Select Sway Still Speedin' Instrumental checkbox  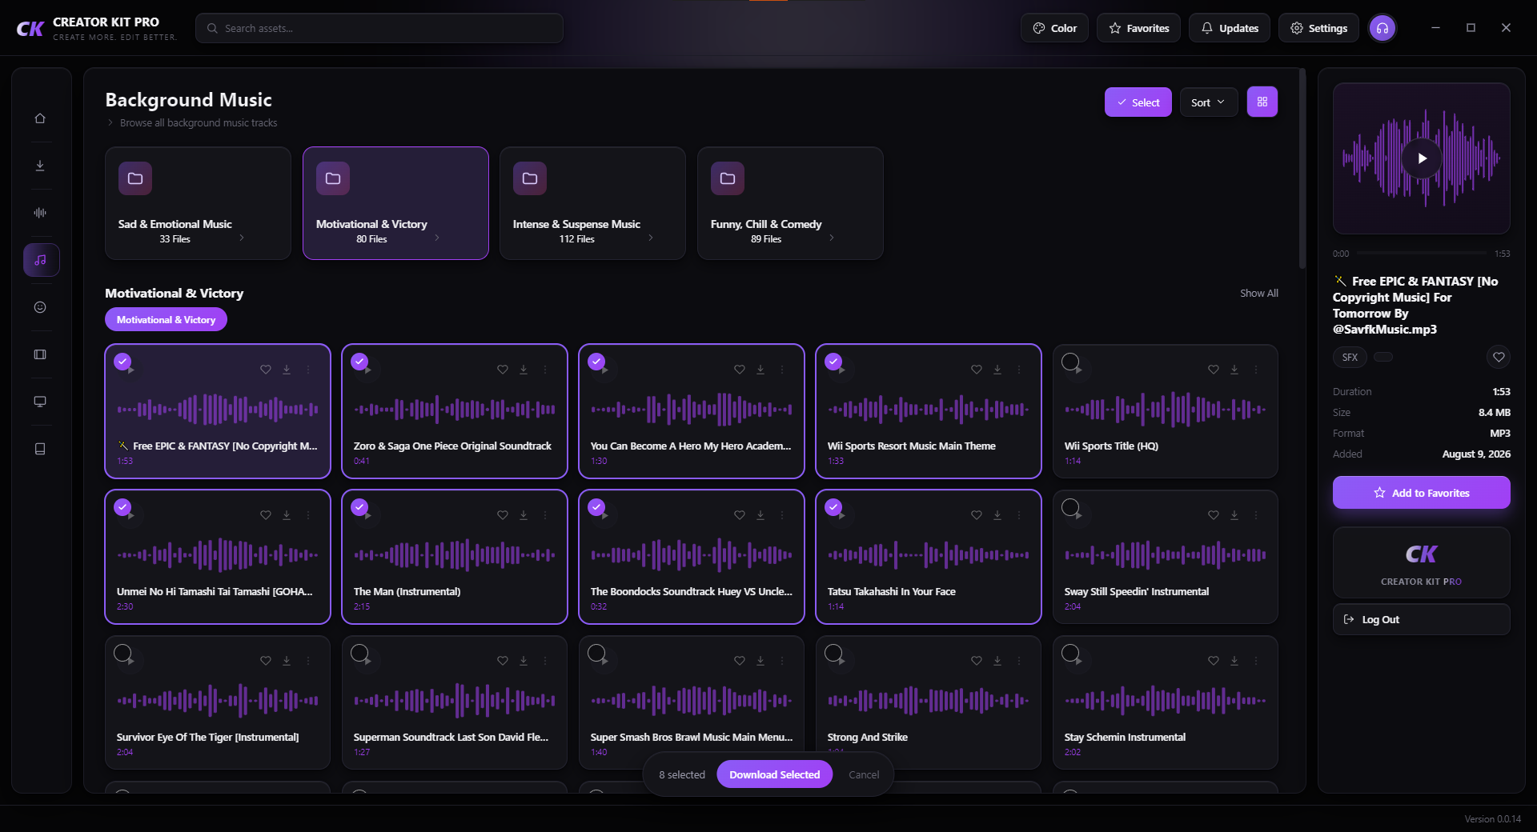coord(1070,507)
